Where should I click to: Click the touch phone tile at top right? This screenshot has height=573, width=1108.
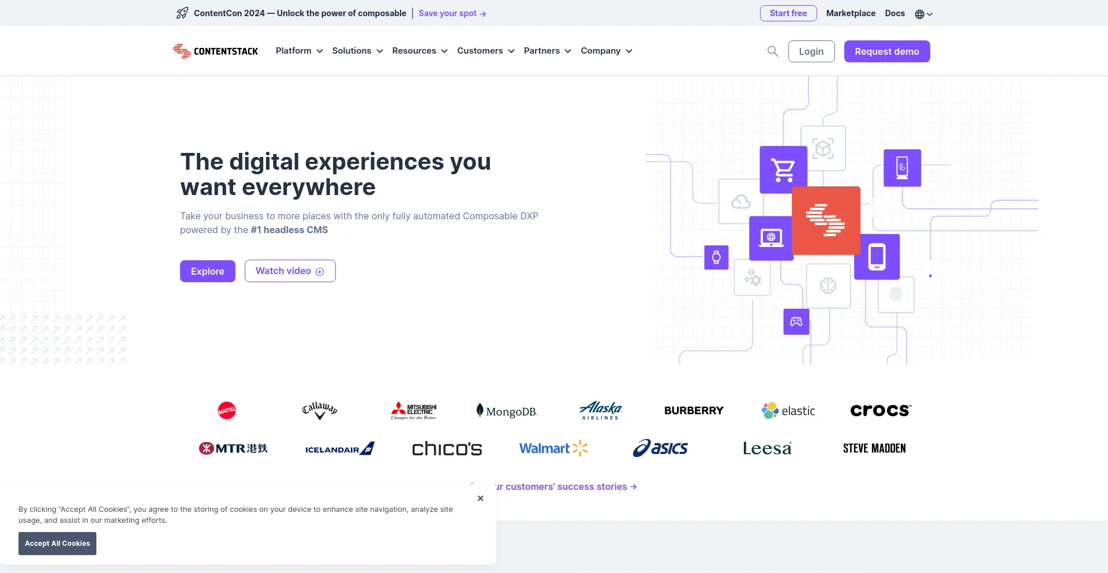(902, 168)
